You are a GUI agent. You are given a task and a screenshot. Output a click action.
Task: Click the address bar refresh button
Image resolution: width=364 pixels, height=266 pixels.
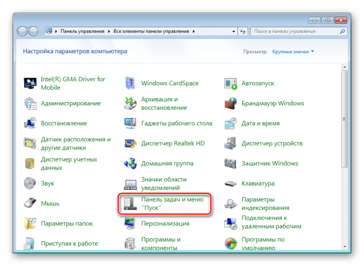coord(243,31)
